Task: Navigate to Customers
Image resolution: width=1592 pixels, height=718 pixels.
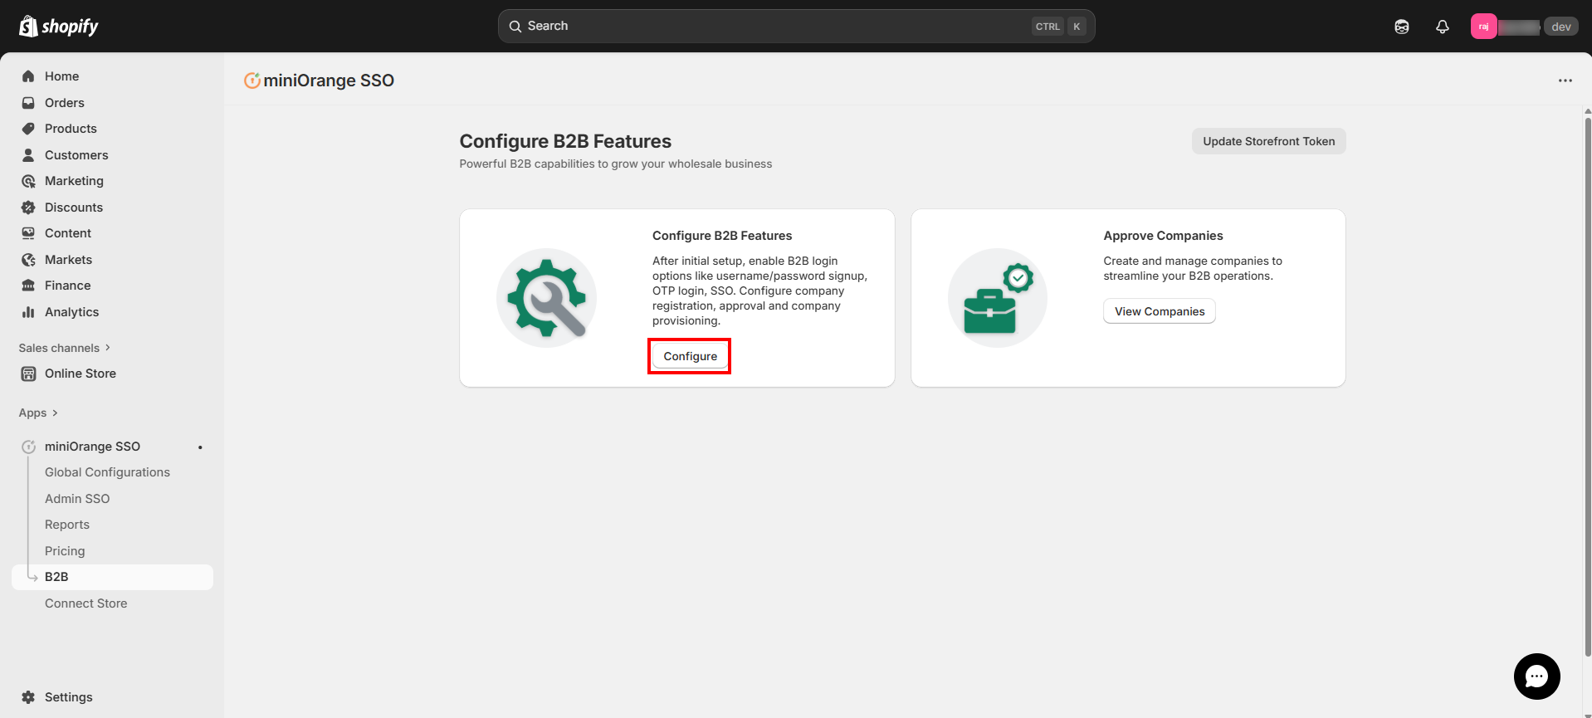Action: [x=112, y=155]
